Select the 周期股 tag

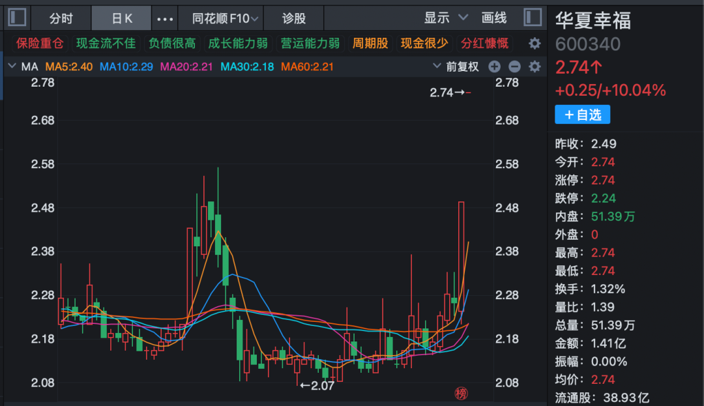click(x=370, y=44)
